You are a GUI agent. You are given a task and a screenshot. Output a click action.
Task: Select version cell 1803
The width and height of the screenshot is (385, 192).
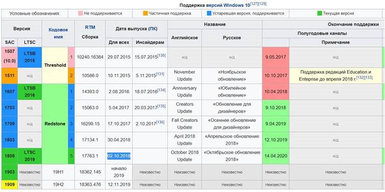click(10, 140)
